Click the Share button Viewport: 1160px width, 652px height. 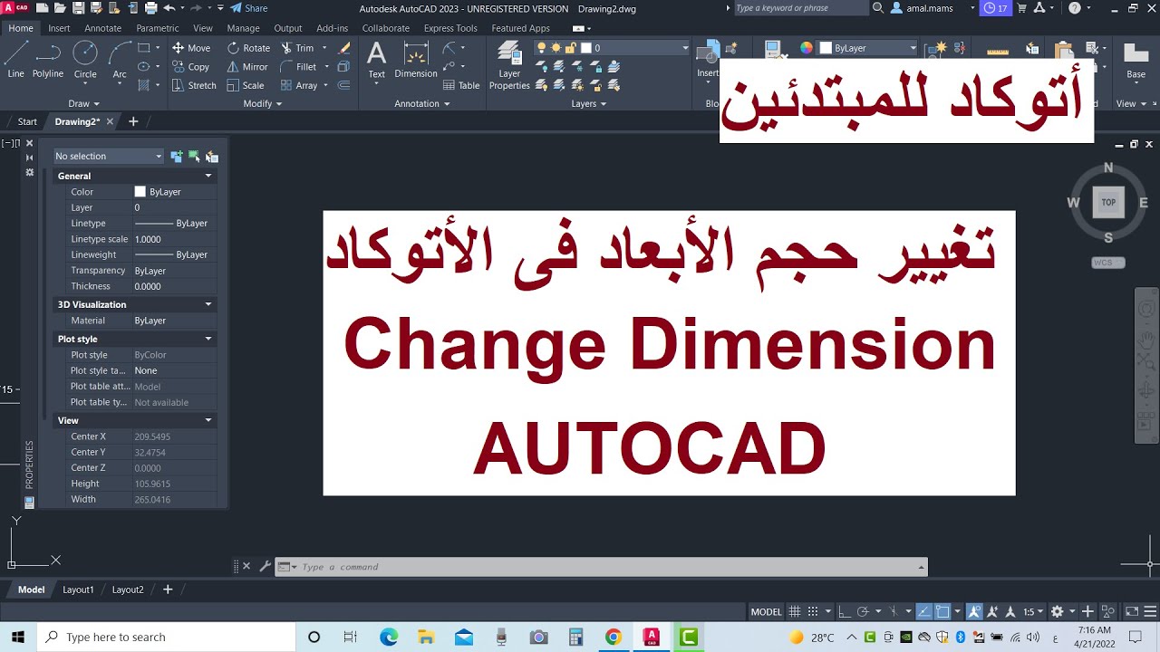coord(248,8)
